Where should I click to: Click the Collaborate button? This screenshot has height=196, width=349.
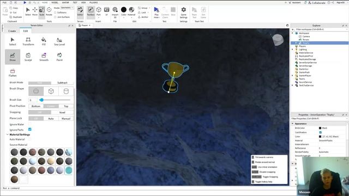click(317, 3)
